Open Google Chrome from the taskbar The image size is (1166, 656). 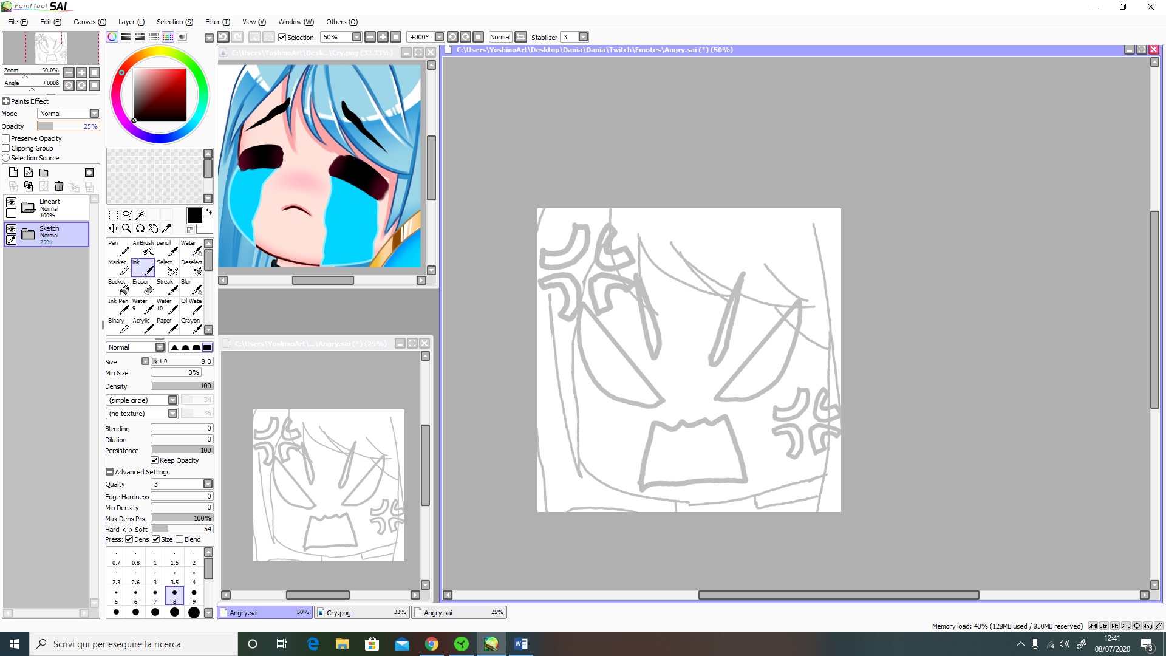tap(432, 644)
